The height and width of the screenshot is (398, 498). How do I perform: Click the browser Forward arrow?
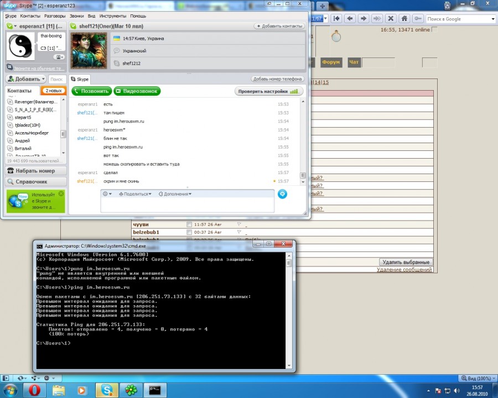tap(364, 19)
